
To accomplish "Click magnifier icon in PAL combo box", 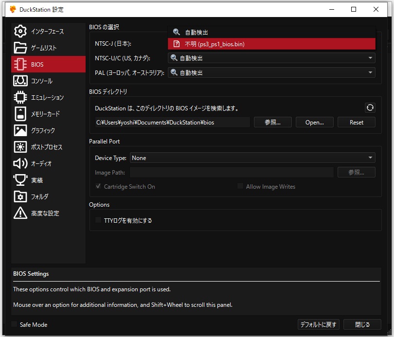I will pos(174,72).
